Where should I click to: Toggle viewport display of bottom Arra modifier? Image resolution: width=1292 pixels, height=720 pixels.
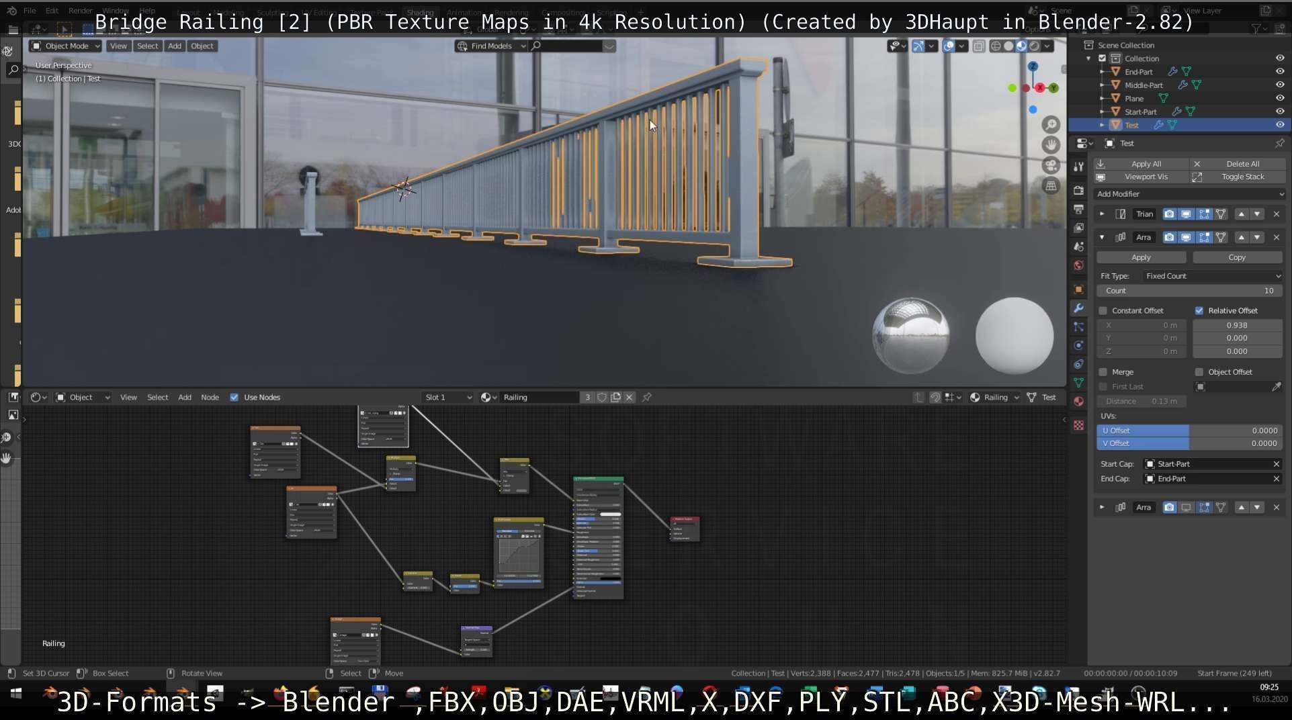point(1186,508)
